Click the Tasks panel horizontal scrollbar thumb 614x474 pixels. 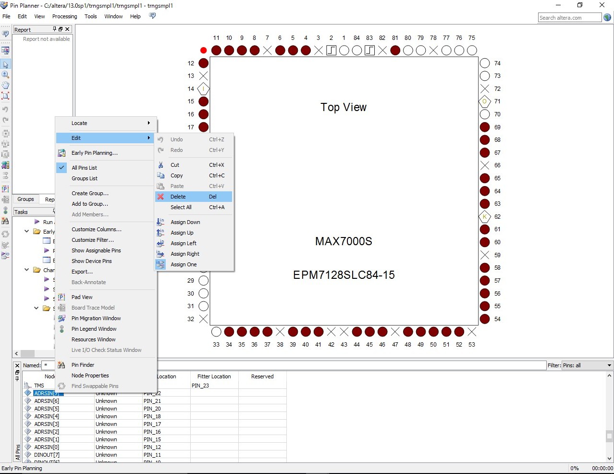[x=27, y=353]
